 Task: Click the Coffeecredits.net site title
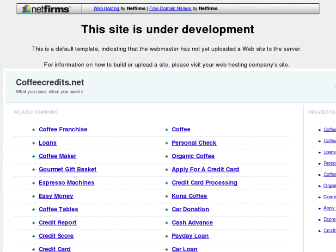coord(50,82)
